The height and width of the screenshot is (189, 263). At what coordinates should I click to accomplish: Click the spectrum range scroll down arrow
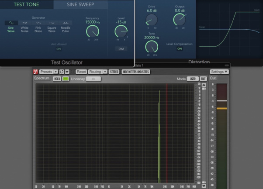click(204, 186)
